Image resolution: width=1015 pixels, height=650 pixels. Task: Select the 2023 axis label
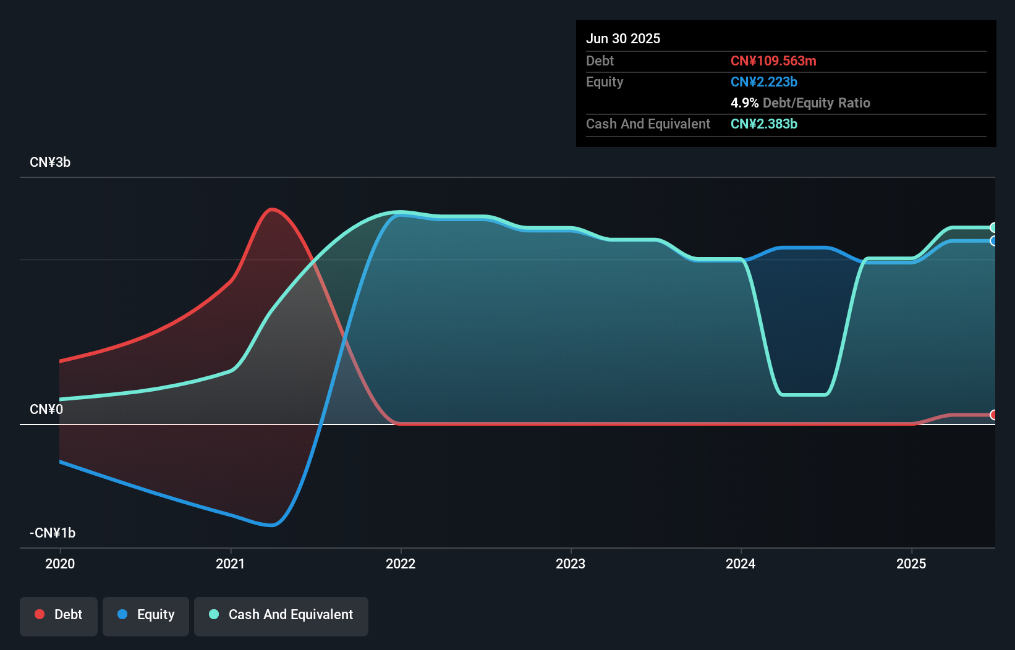pos(572,563)
